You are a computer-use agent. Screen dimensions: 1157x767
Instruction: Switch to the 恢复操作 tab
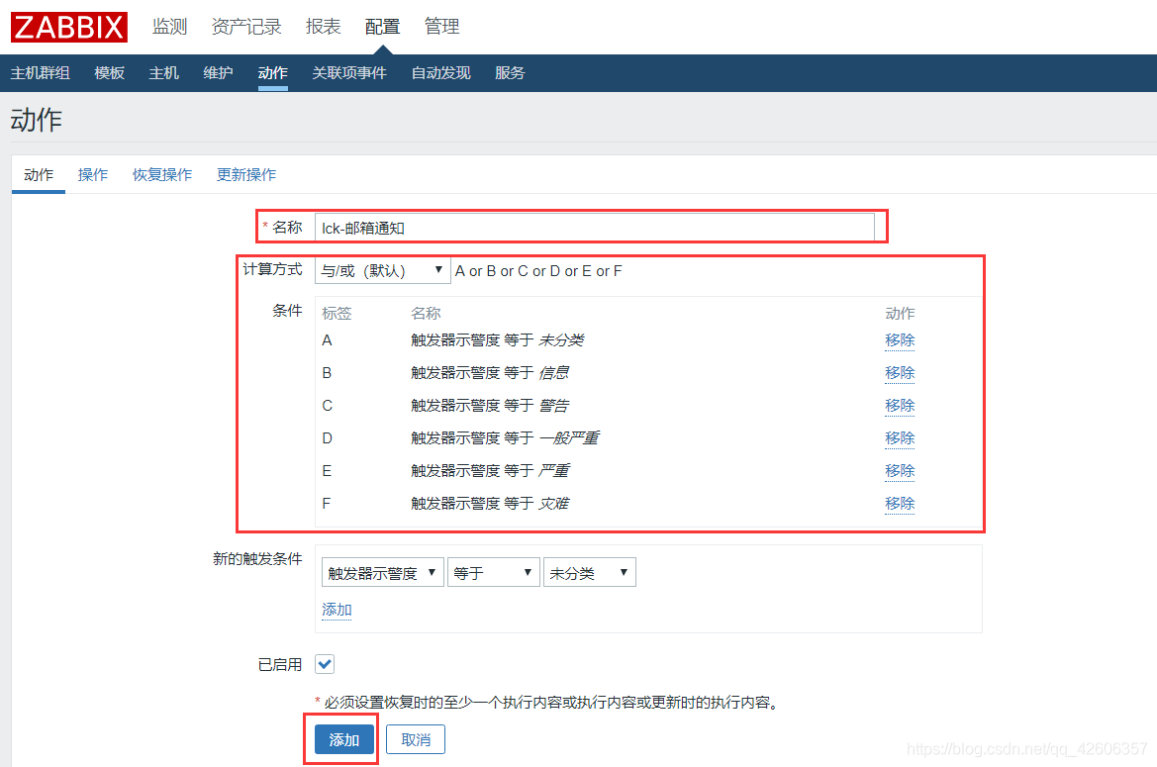(162, 175)
